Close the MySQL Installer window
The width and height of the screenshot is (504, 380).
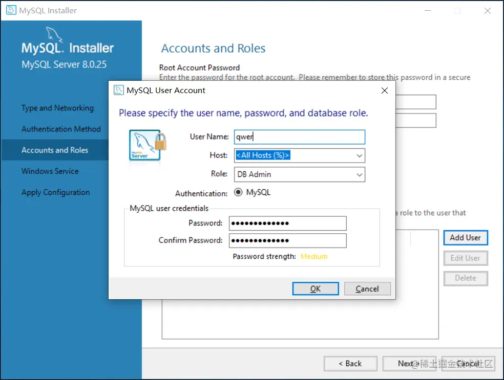tap(487, 11)
